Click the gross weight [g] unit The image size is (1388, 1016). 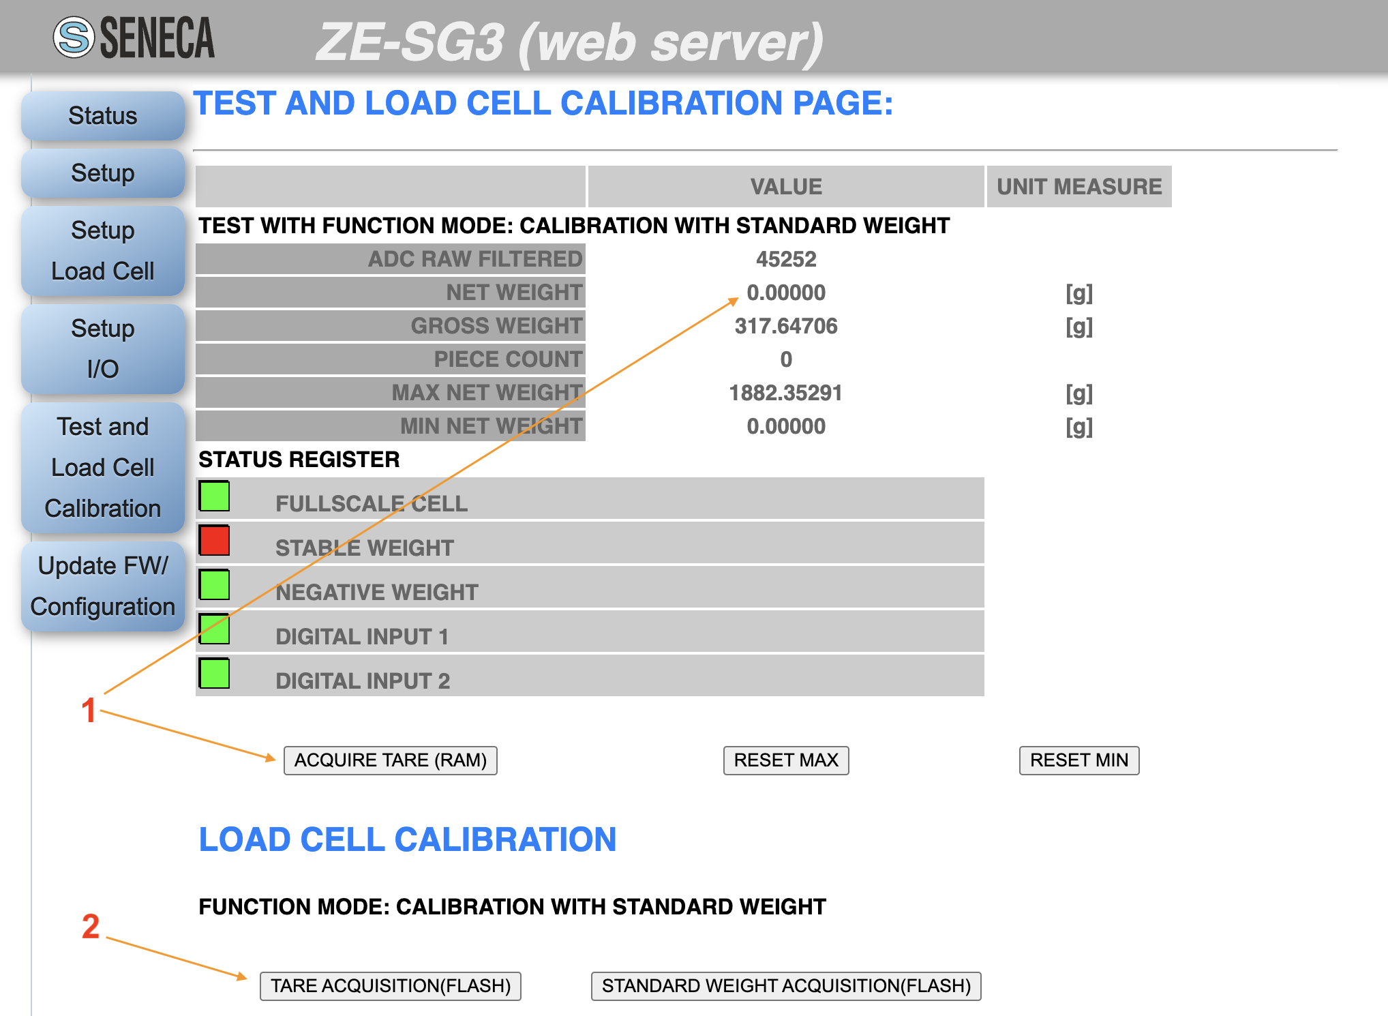1079,327
